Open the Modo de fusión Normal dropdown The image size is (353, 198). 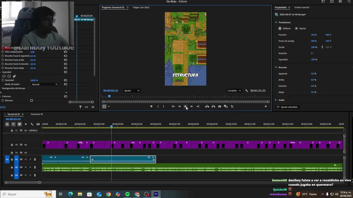[x=45, y=84]
